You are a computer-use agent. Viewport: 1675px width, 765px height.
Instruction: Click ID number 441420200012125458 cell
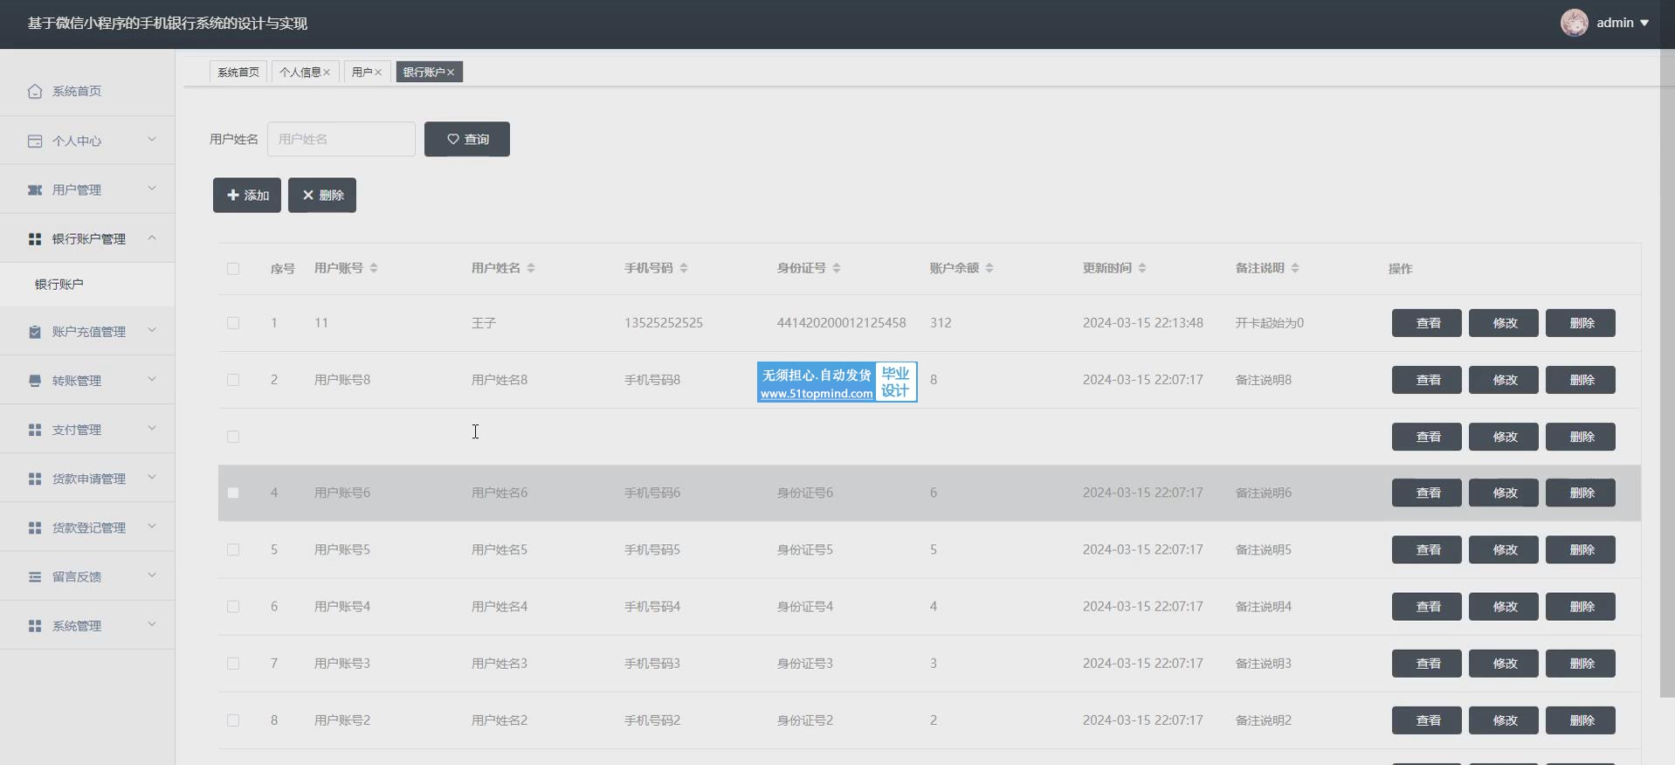point(841,323)
